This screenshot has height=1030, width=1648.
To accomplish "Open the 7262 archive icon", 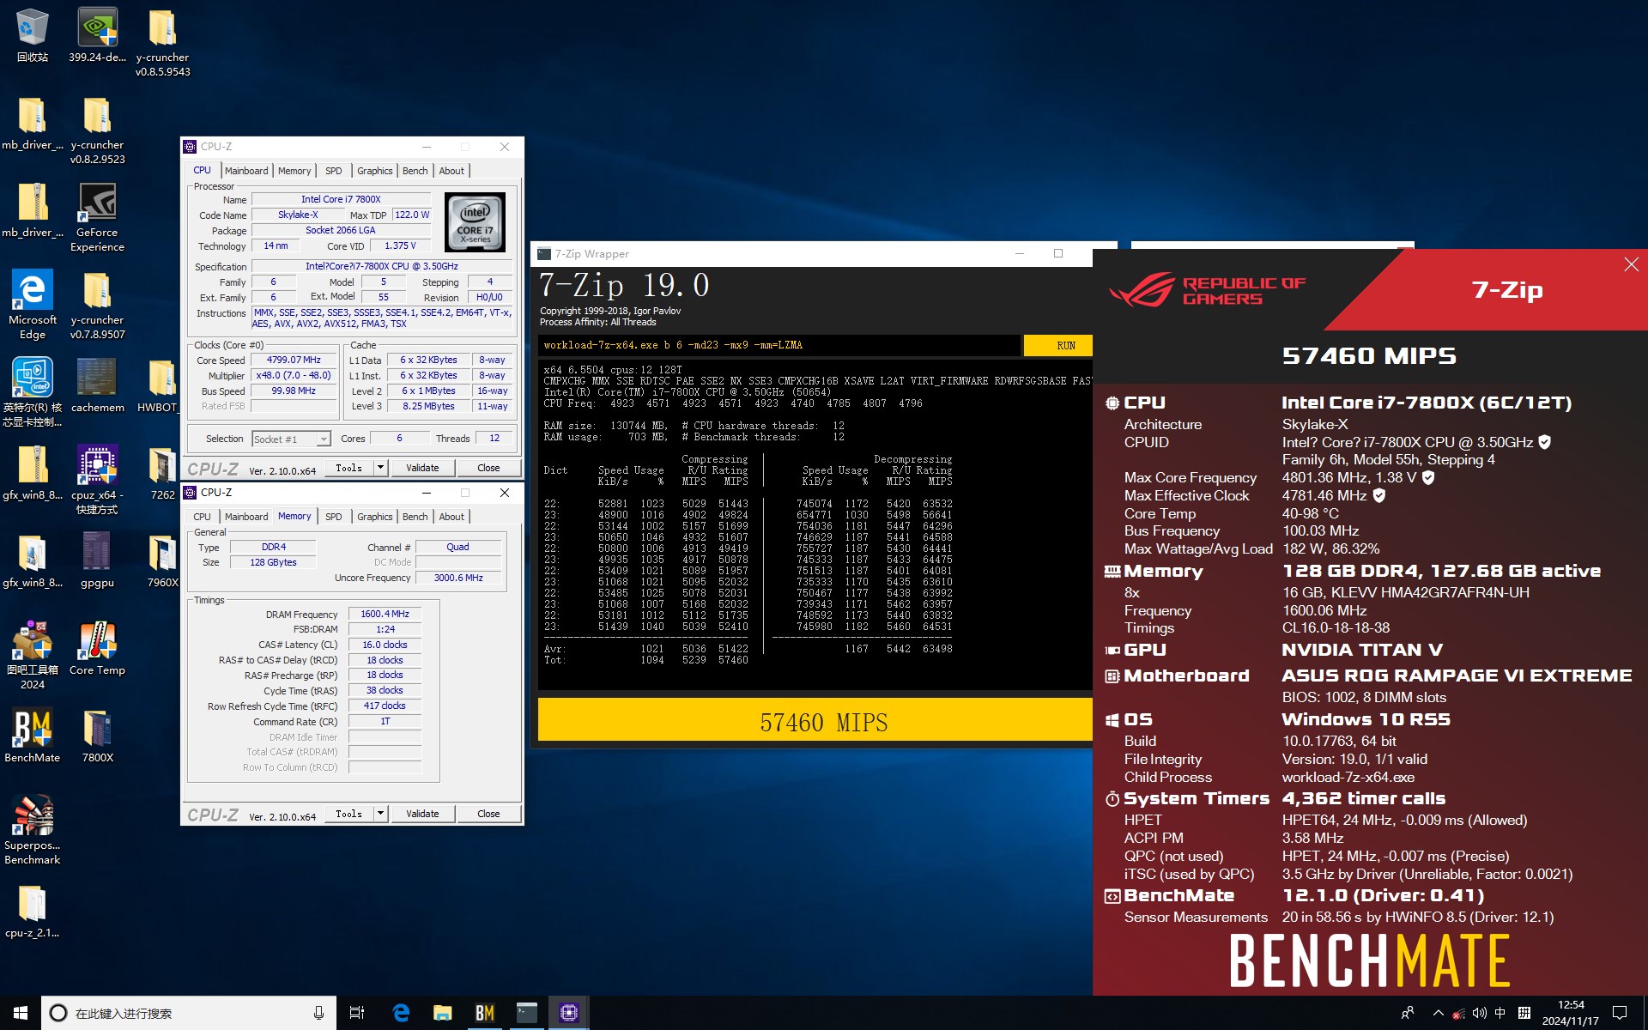I will point(162,473).
